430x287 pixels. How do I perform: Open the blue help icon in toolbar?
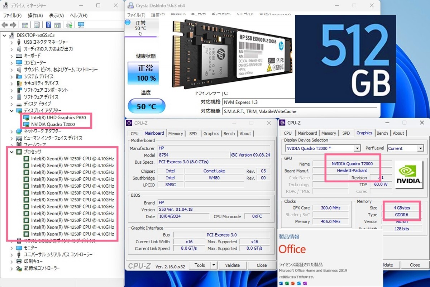(48, 25)
